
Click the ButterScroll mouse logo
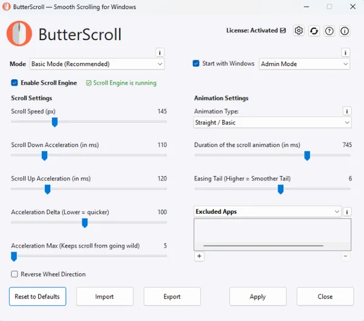tap(19, 33)
